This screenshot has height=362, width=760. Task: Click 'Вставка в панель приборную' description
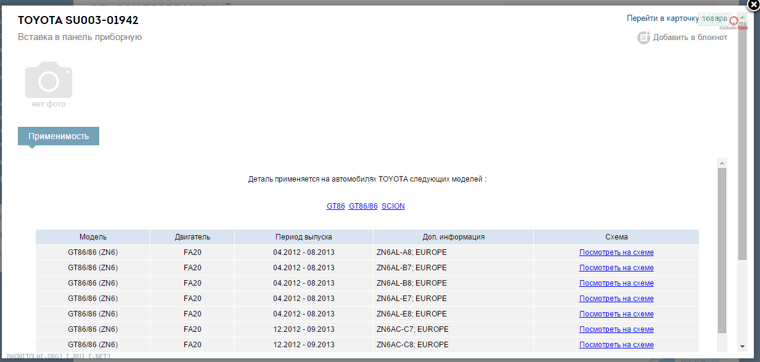[x=80, y=37]
